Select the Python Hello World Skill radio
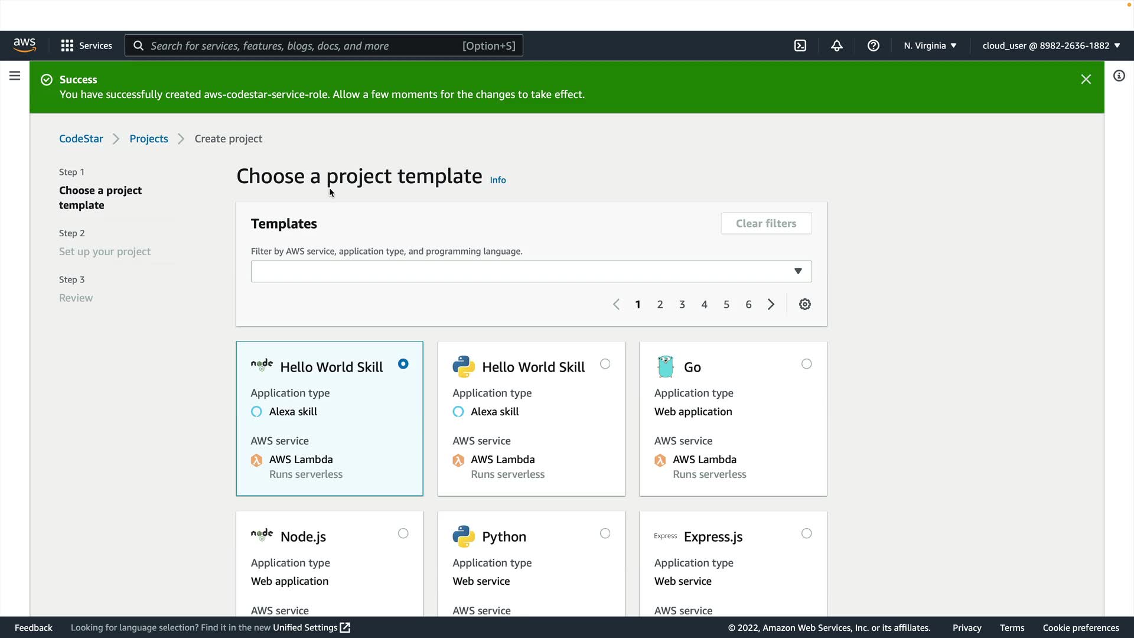This screenshot has height=638, width=1134. [x=605, y=364]
